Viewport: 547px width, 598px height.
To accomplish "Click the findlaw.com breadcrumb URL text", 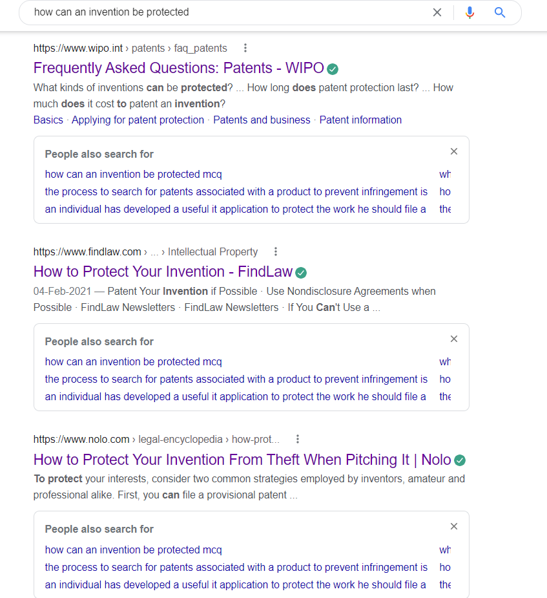I will (145, 251).
